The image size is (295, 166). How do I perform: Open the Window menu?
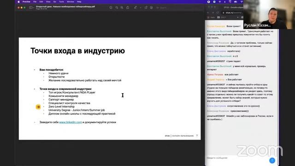[x=71, y=2]
